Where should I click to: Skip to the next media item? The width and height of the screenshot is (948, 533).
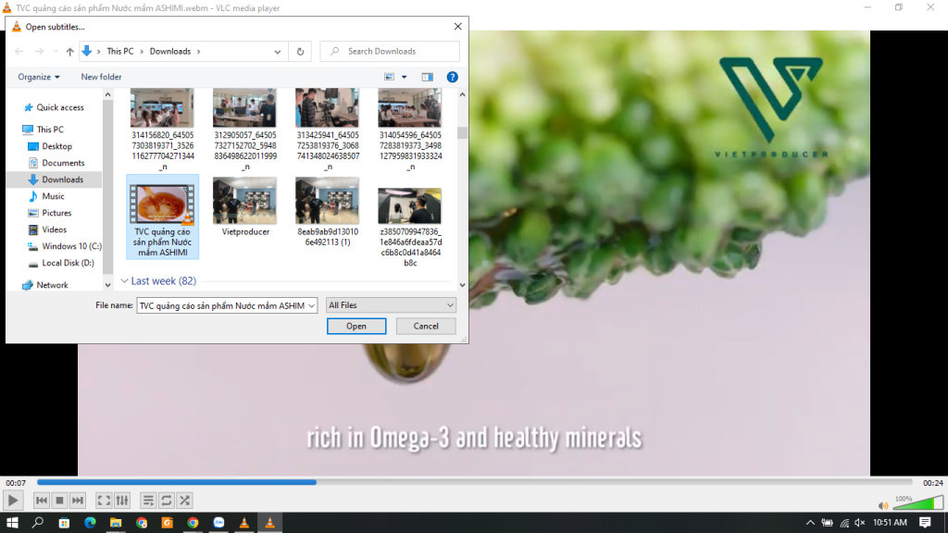click(x=78, y=500)
